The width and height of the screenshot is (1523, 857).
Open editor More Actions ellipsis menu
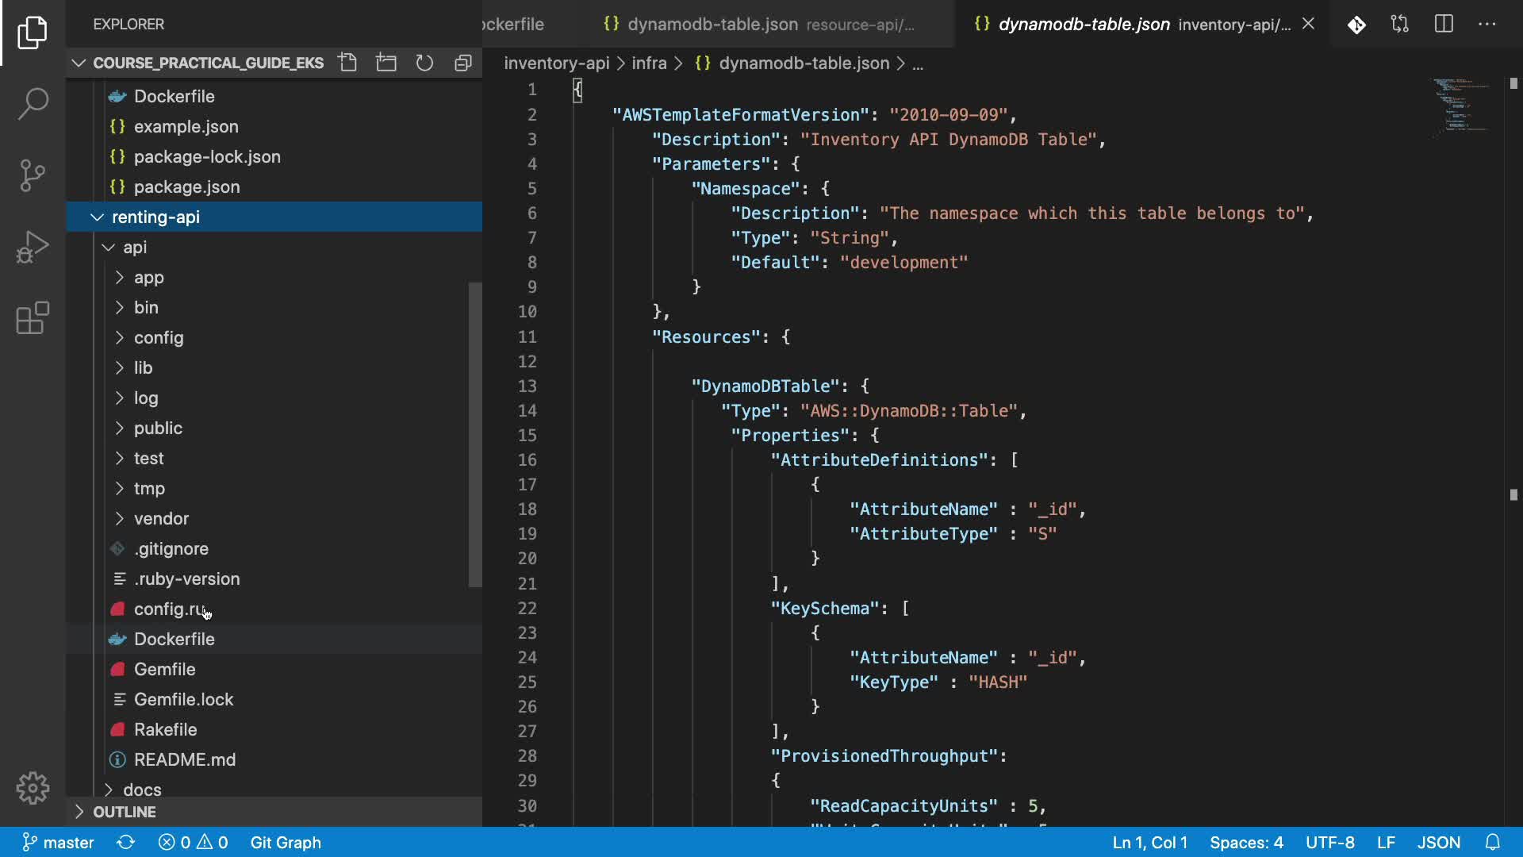pos(1487,24)
